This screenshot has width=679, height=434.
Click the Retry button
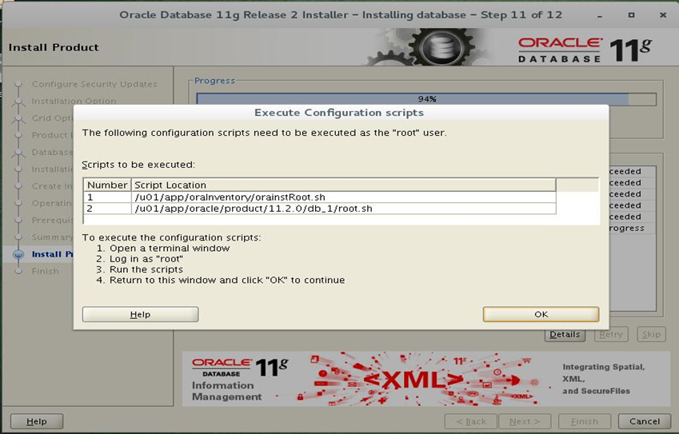[611, 334]
